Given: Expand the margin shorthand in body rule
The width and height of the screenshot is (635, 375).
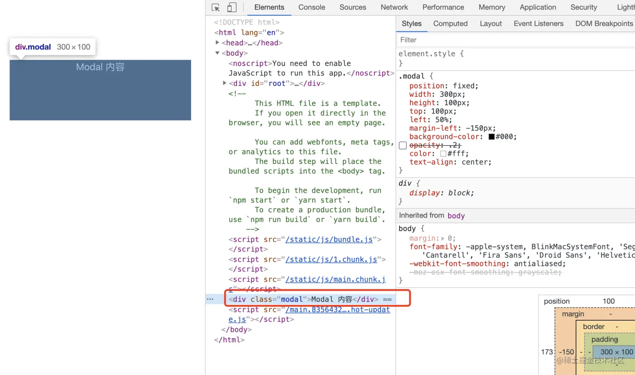Looking at the screenshot, I should (443, 238).
